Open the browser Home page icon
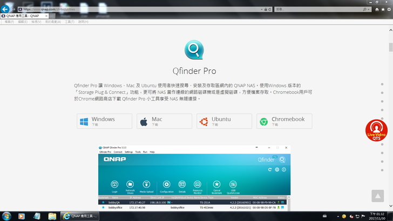393x221 pixels. 377,10
